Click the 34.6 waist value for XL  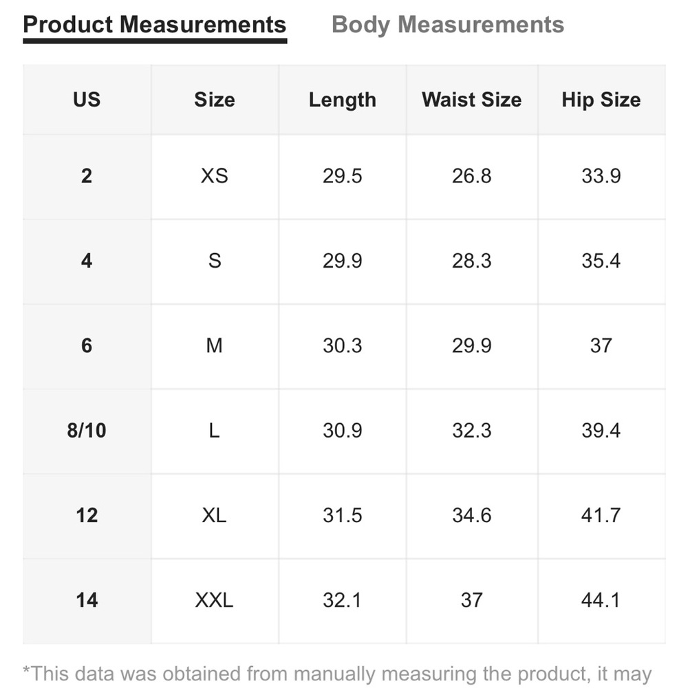point(472,515)
